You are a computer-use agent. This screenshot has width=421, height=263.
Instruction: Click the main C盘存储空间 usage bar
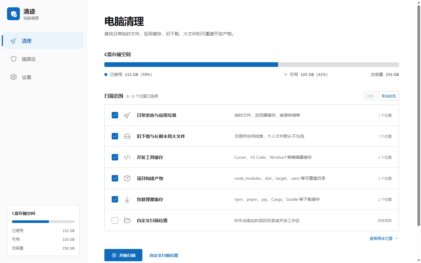tap(252, 65)
